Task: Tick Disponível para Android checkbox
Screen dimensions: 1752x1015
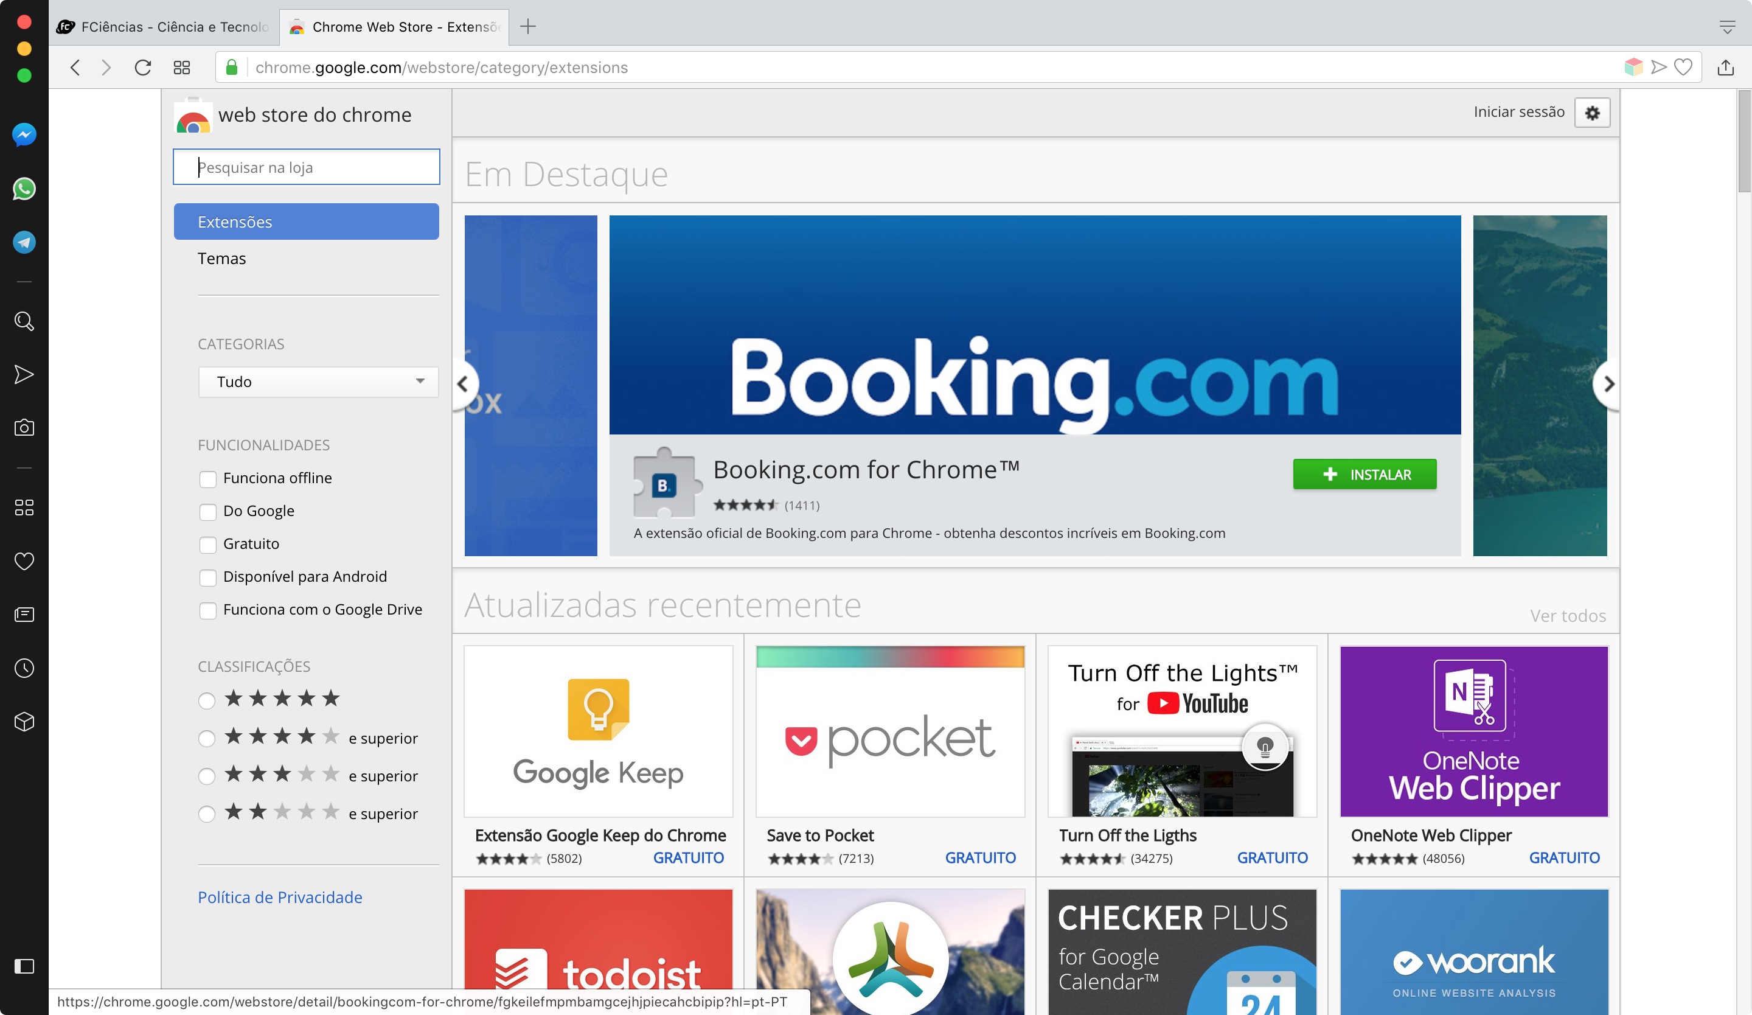Action: [208, 577]
